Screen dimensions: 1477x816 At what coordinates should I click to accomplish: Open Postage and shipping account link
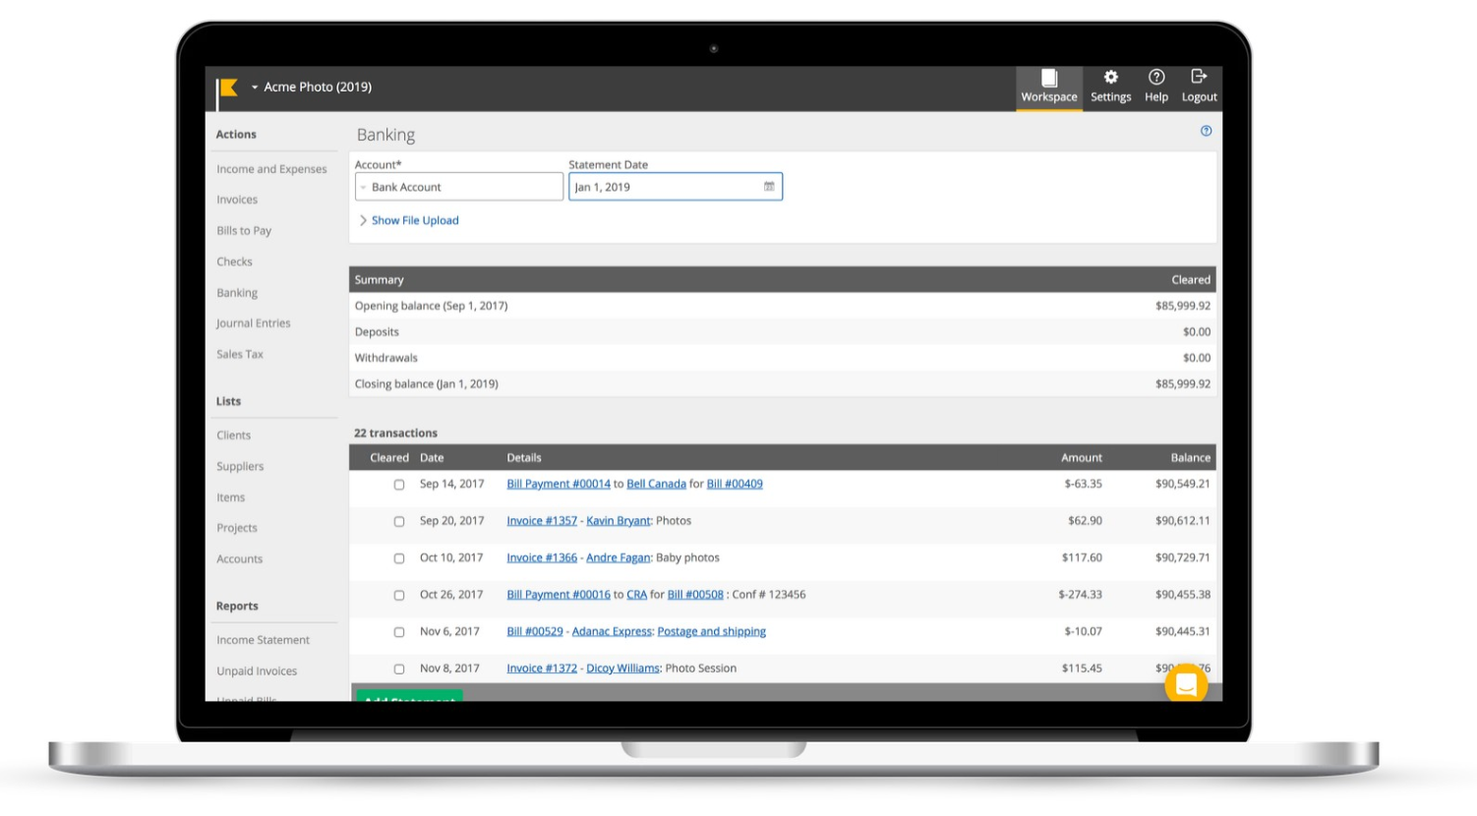point(711,631)
